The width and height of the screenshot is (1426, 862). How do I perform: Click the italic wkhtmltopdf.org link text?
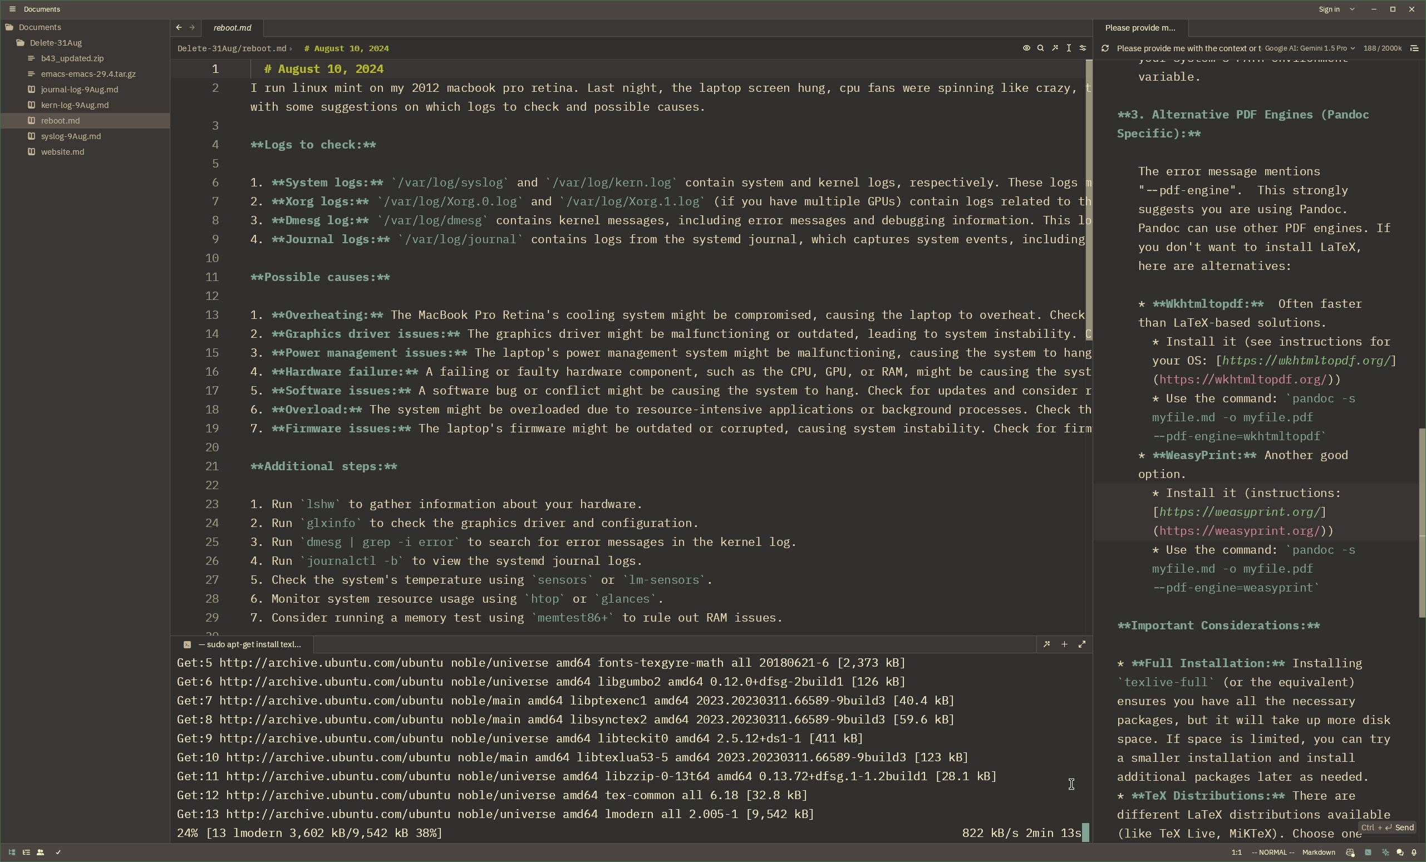pos(1306,361)
